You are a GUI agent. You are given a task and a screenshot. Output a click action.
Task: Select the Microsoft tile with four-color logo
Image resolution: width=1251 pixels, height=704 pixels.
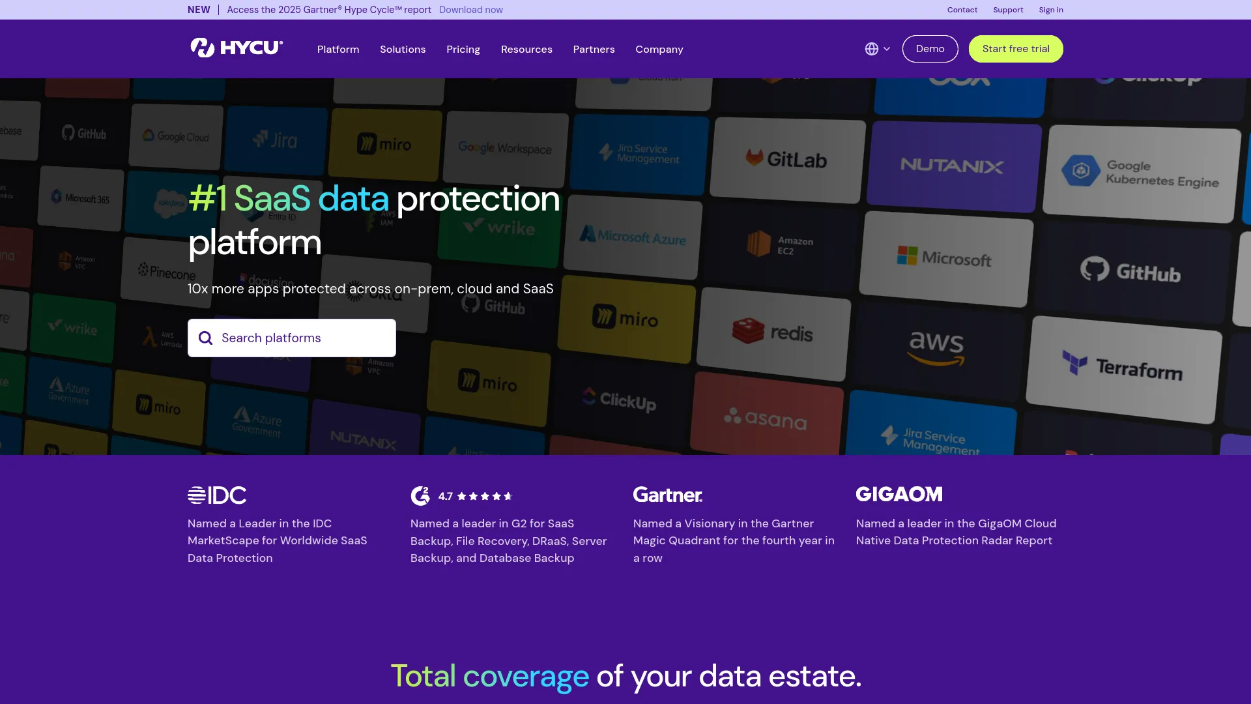945,258
